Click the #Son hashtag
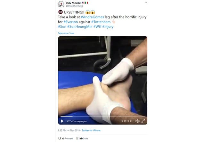 (x=62, y=27)
